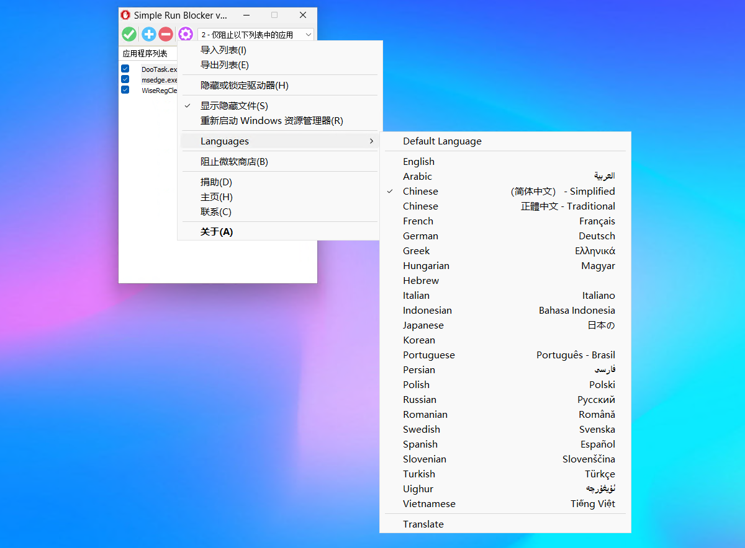This screenshot has height=548, width=745.
Task: Switch language to Japanese
Action: point(505,325)
